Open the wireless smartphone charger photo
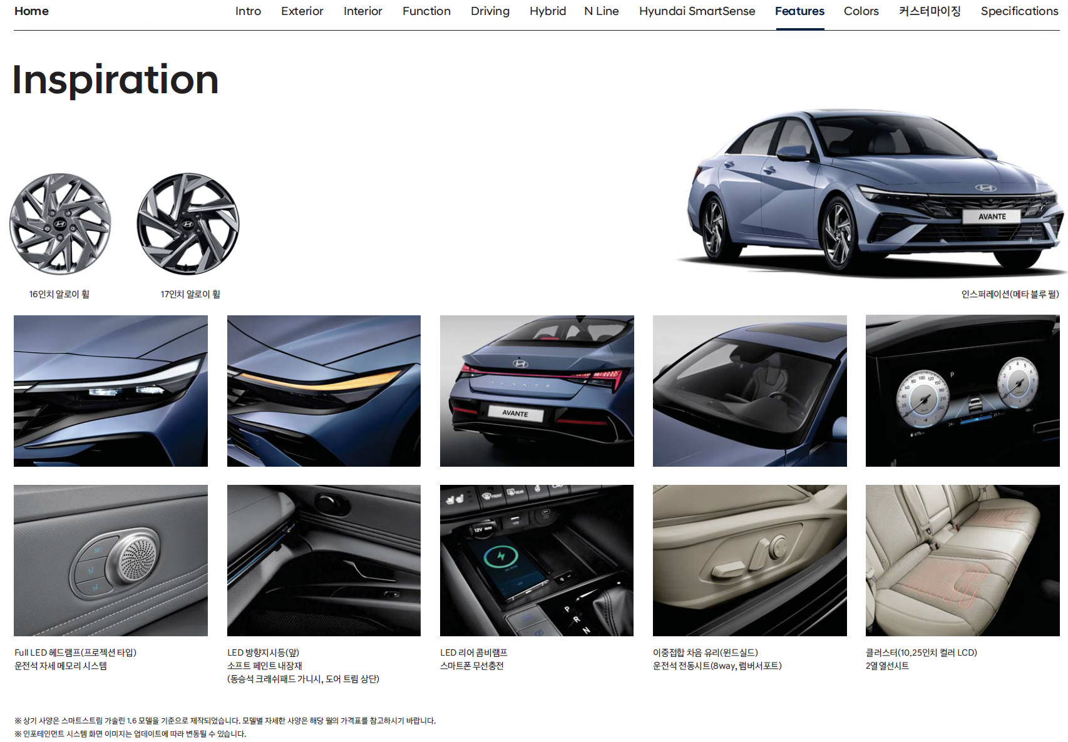Viewport: 1068px width, 742px height. coord(537,561)
